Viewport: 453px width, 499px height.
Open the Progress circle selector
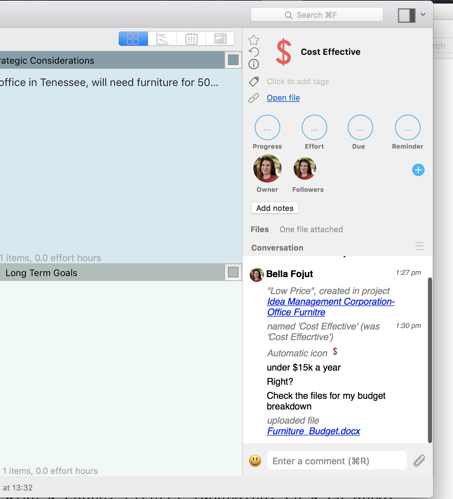pyautogui.click(x=267, y=128)
